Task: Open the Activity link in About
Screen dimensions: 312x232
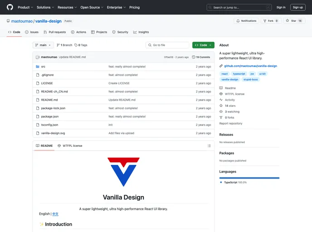Action: pos(227,100)
